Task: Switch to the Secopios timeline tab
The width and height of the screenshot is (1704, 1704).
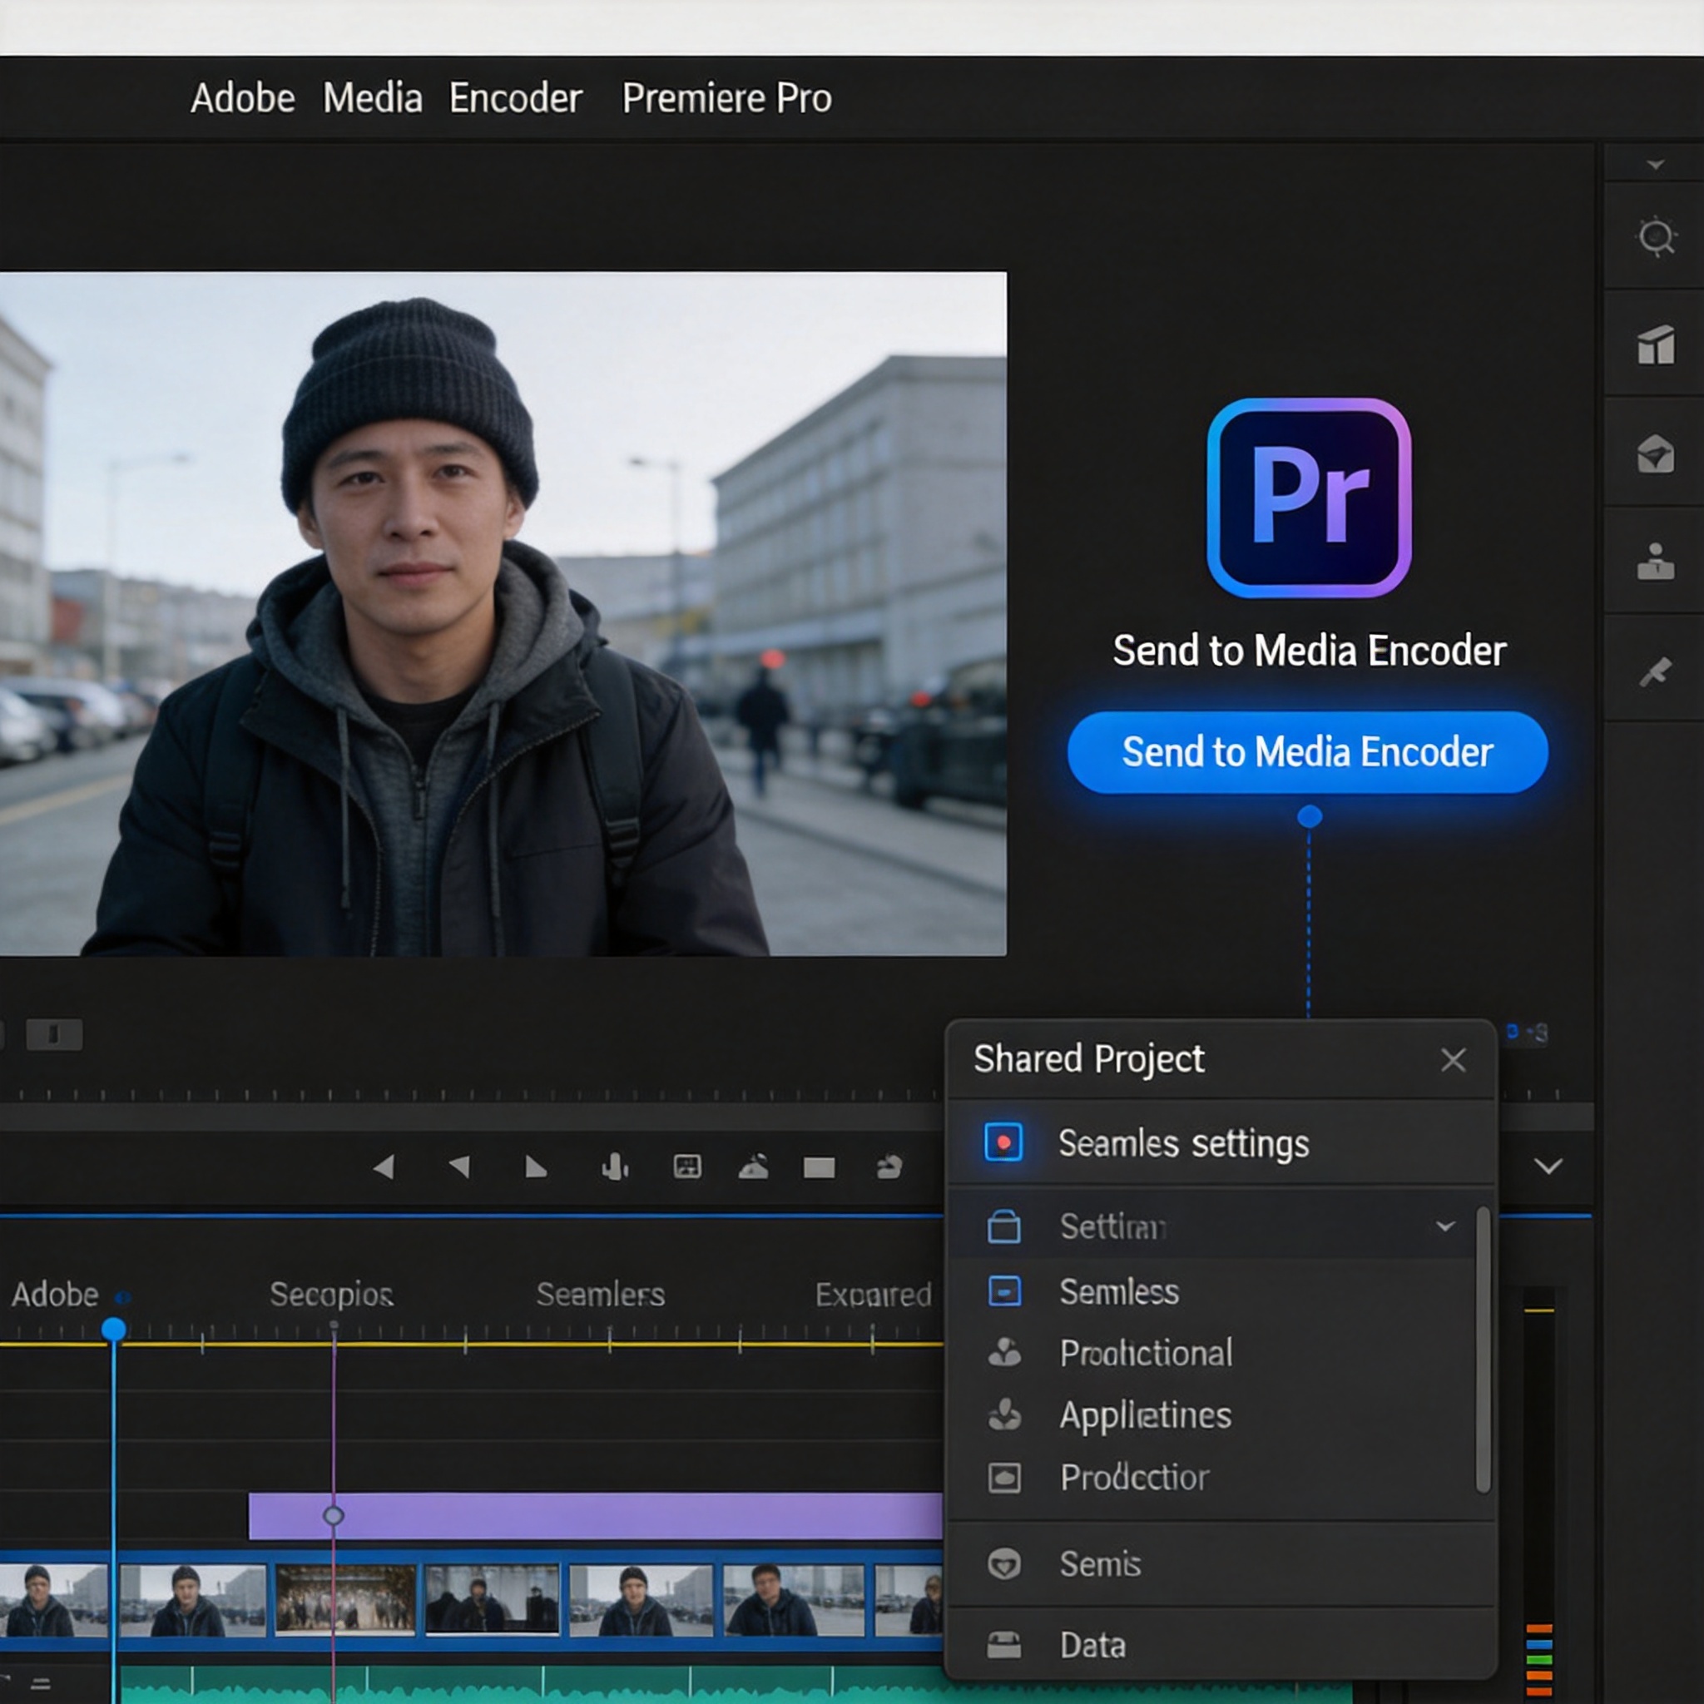Action: click(331, 1295)
